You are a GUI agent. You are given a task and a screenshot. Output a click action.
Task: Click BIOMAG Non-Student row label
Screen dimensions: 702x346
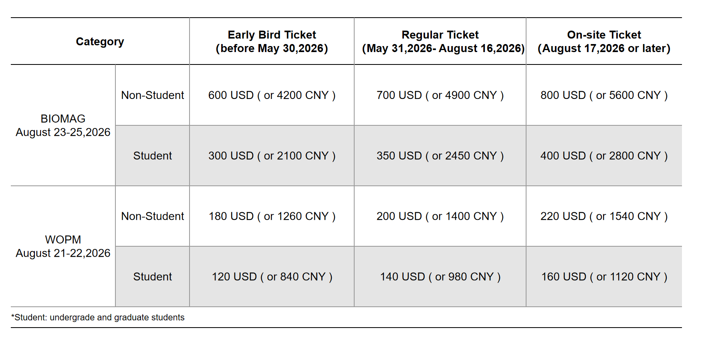pyautogui.click(x=153, y=95)
